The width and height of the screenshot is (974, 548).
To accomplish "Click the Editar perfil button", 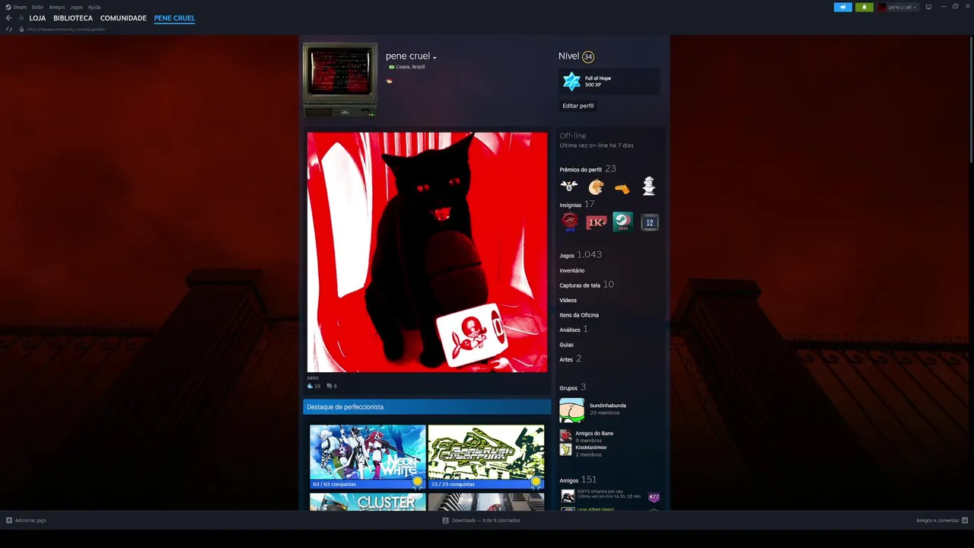I will point(578,106).
